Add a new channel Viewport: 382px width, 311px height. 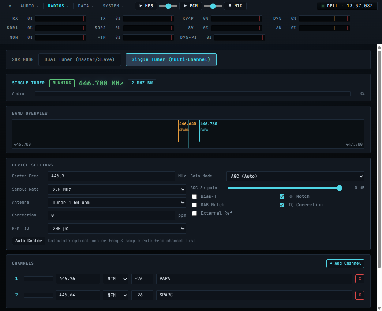pyautogui.click(x=345, y=264)
